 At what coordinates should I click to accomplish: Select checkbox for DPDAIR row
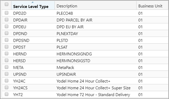coord(7,20)
